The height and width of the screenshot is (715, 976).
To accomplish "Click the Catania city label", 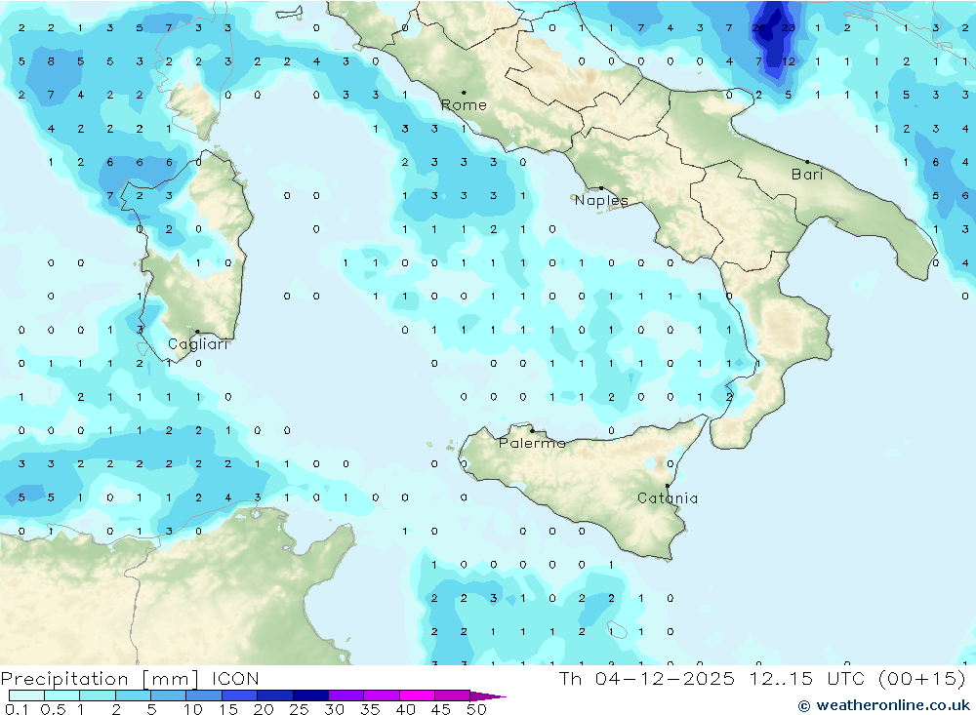I will 668,497.
